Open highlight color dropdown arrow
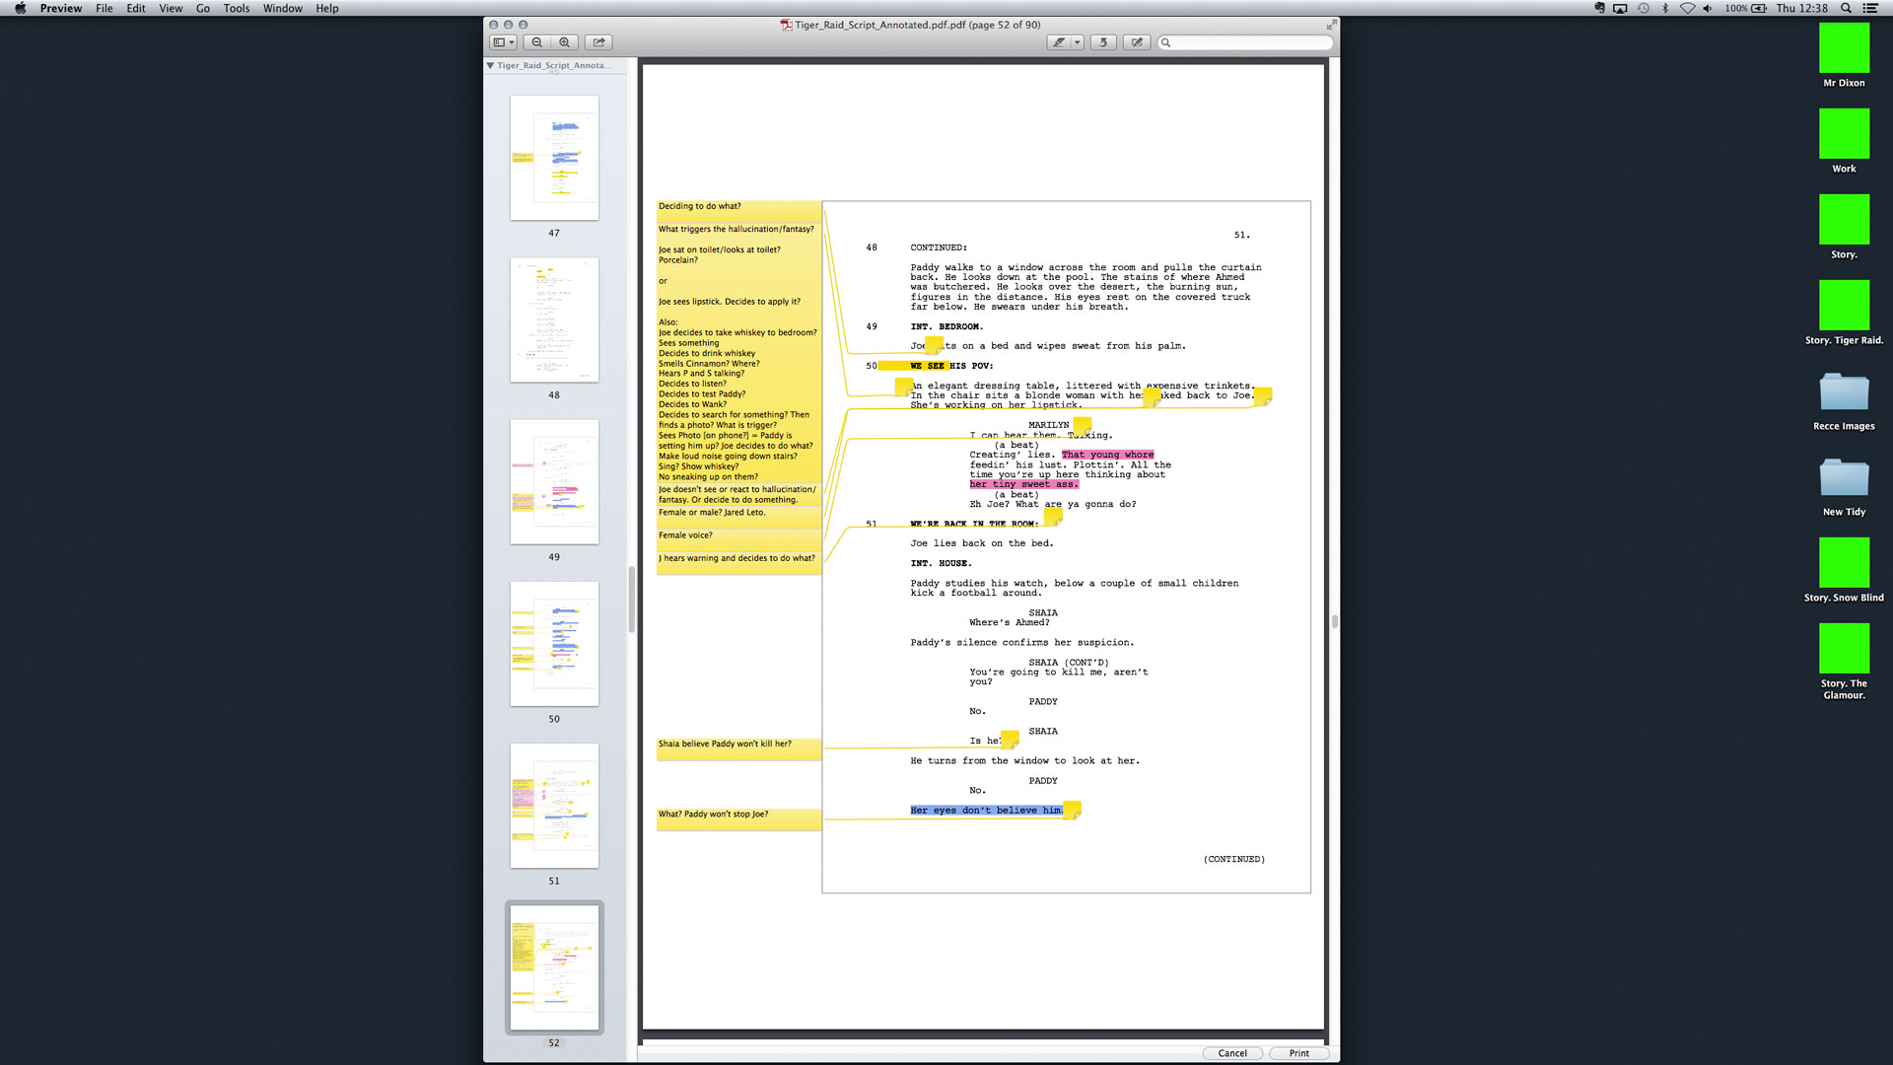The height and width of the screenshot is (1065, 1893). [1078, 42]
